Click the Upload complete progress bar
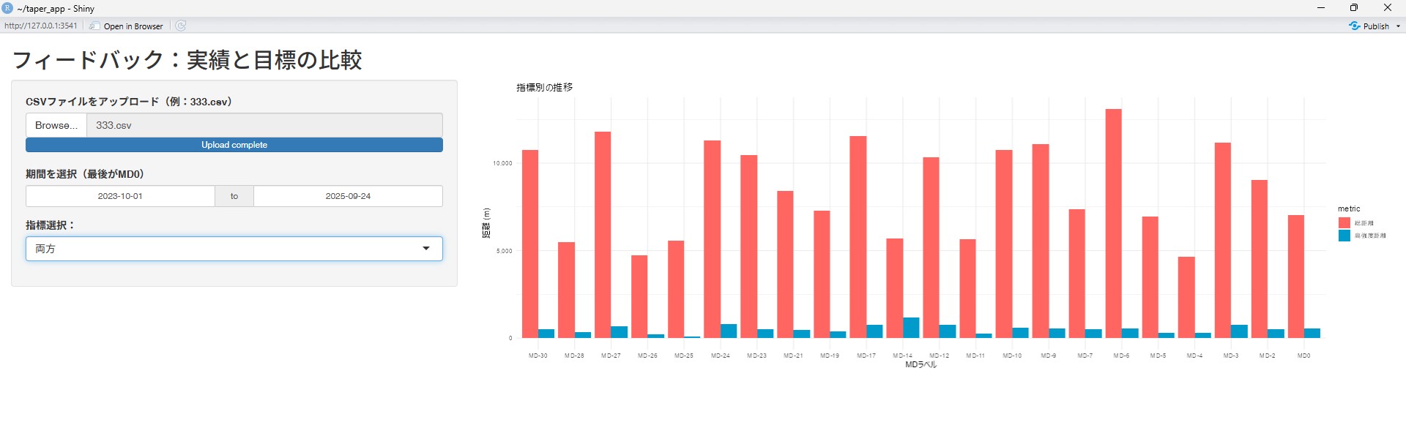The width and height of the screenshot is (1406, 436). click(234, 145)
